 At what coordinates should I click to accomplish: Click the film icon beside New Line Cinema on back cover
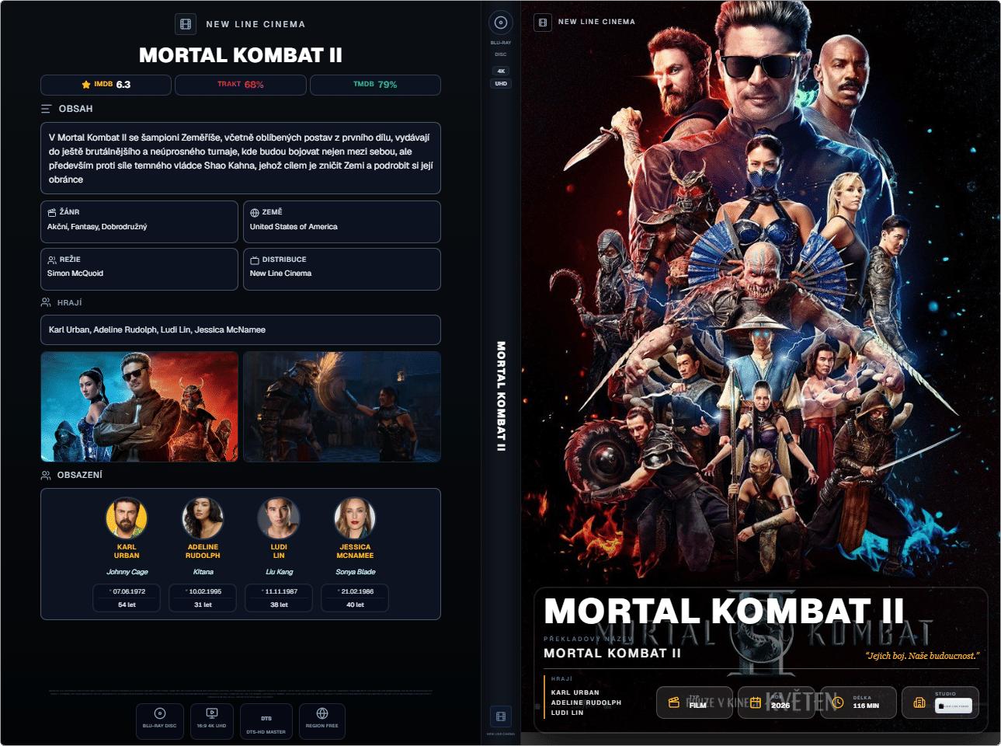pos(186,24)
